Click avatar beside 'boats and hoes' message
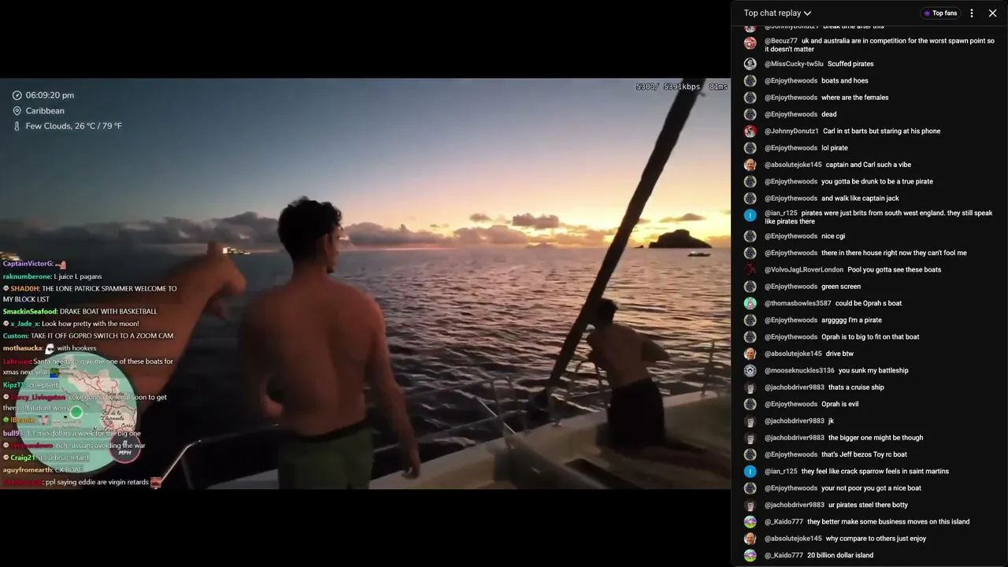 pyautogui.click(x=750, y=80)
